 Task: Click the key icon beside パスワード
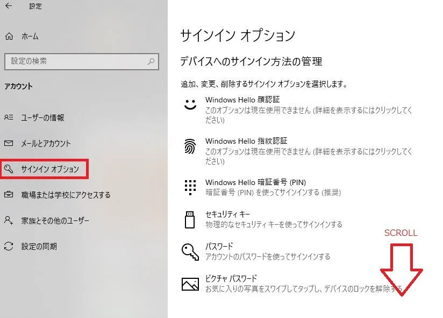[190, 252]
